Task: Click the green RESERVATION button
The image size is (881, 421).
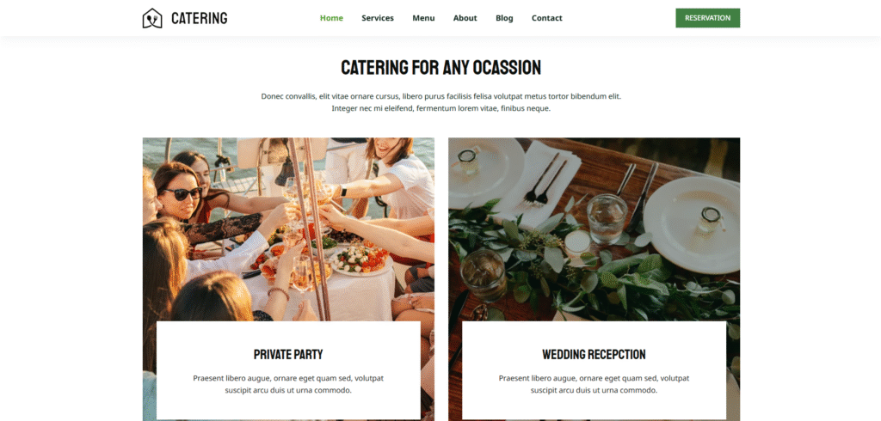Action: 707,18
